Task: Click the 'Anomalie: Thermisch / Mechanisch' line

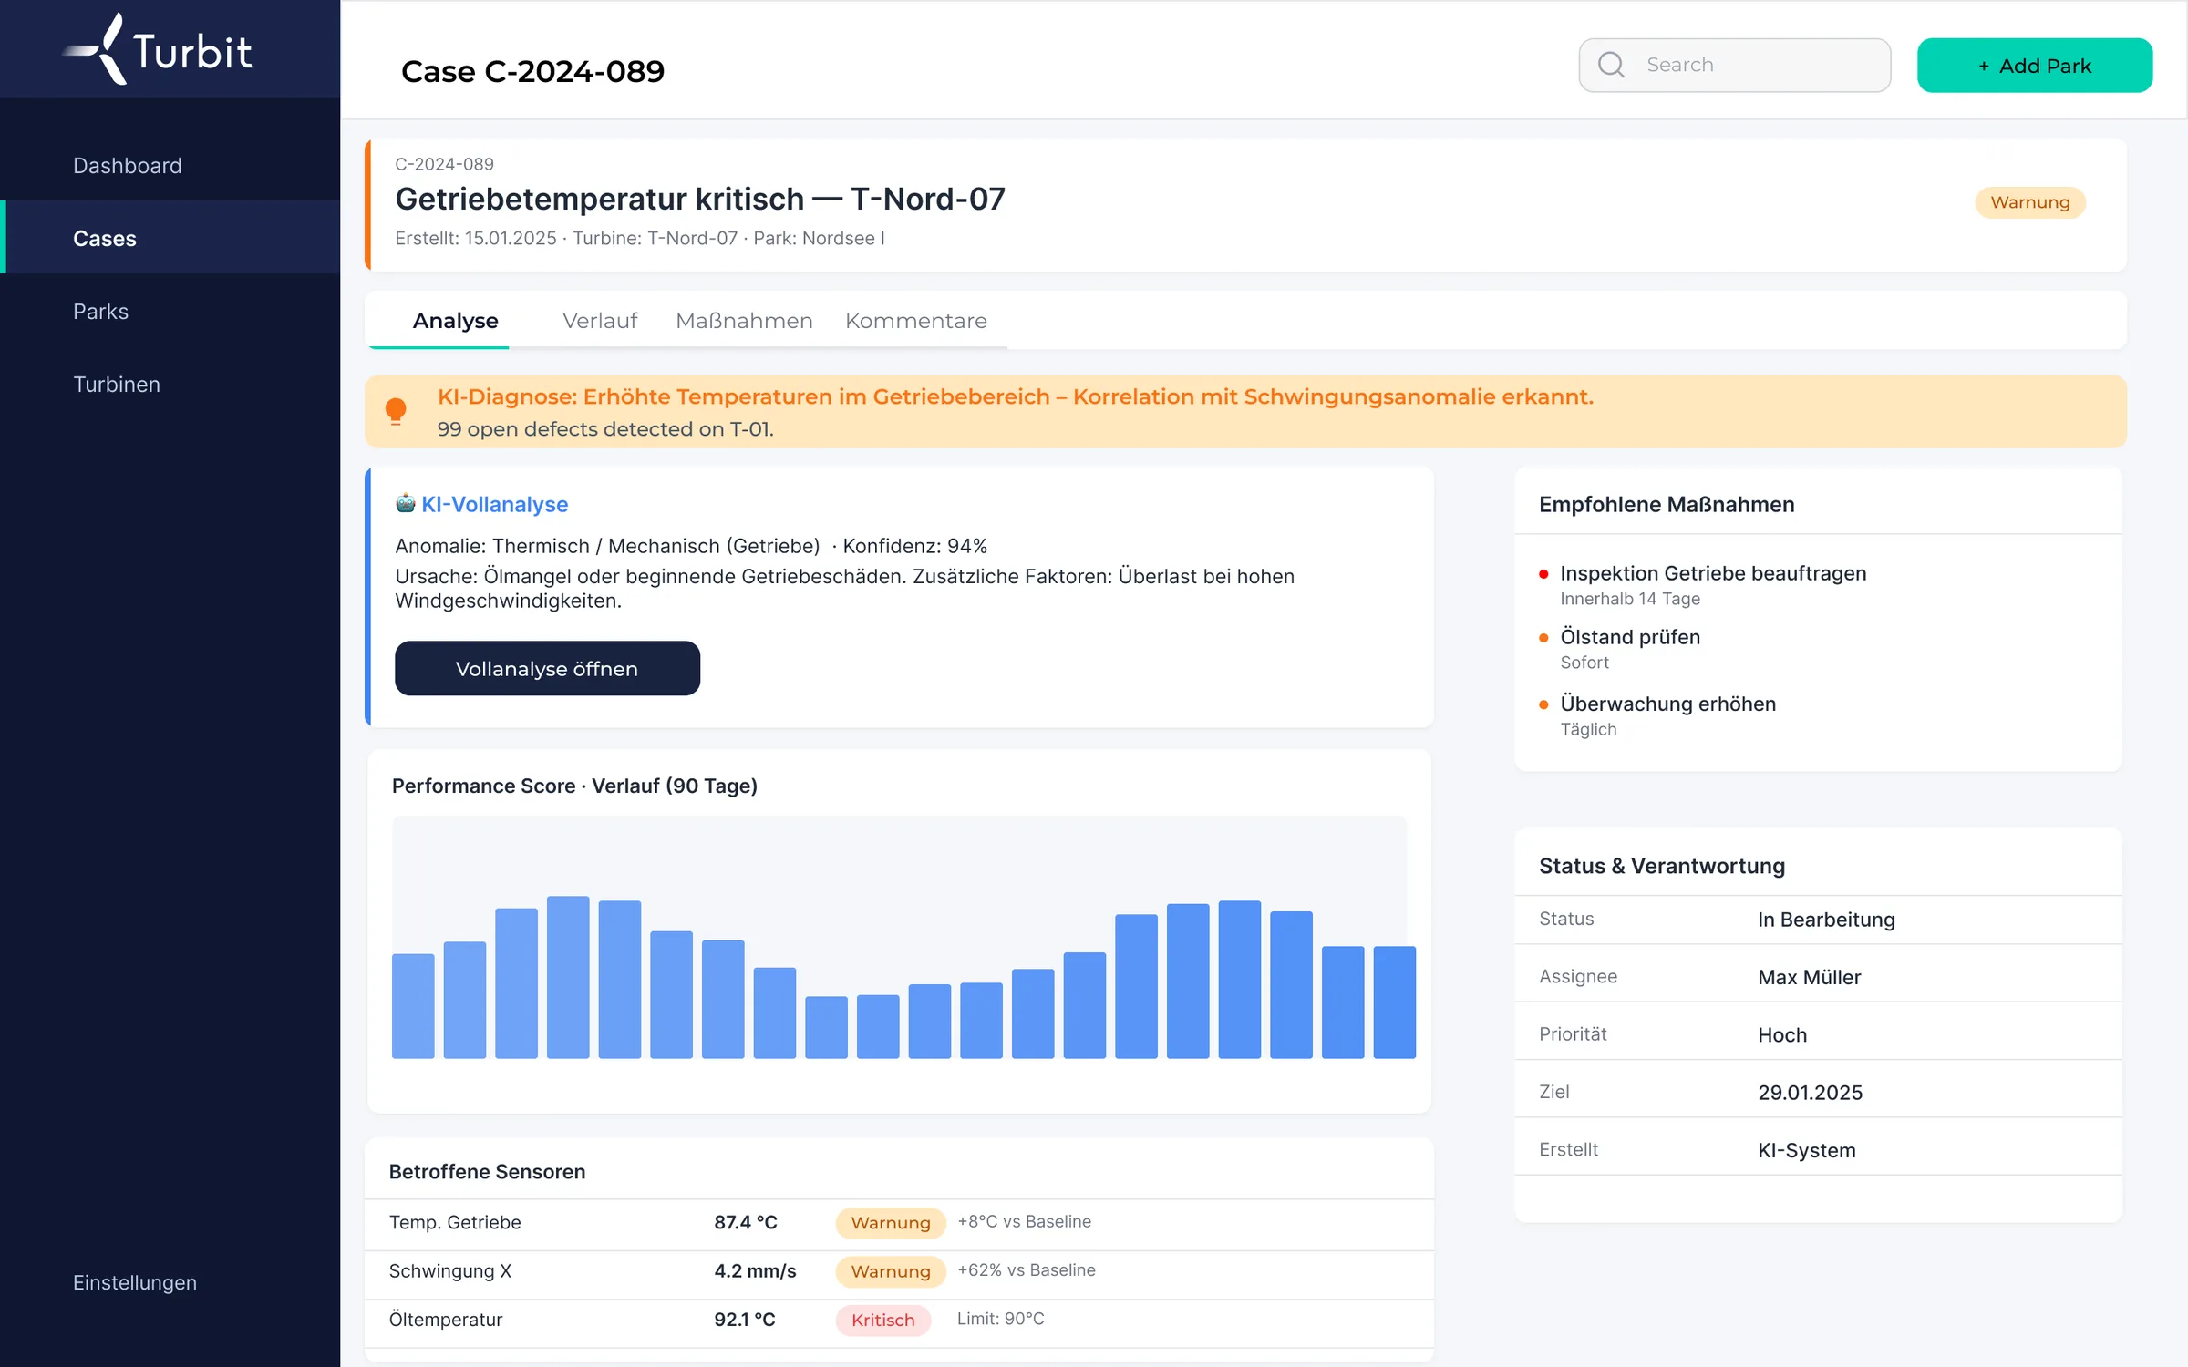Action: click(691, 546)
